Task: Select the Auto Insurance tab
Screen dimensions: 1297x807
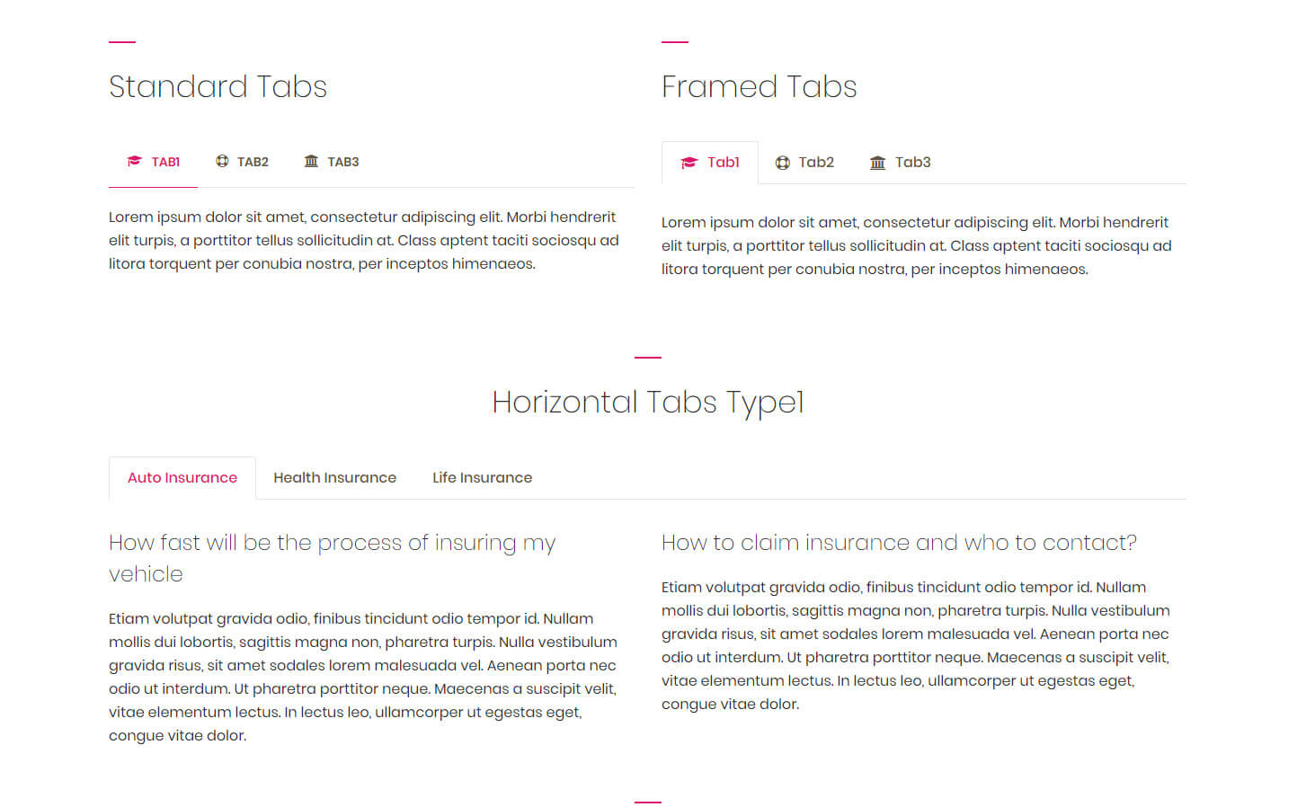Action: (182, 478)
